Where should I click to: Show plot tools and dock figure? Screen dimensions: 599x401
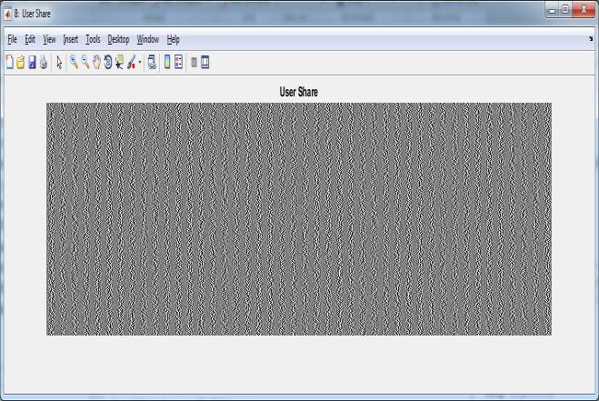click(205, 62)
